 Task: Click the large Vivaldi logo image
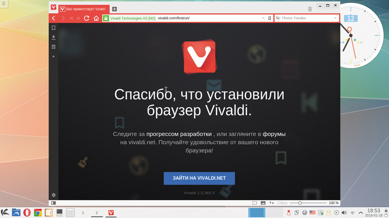pyautogui.click(x=199, y=57)
